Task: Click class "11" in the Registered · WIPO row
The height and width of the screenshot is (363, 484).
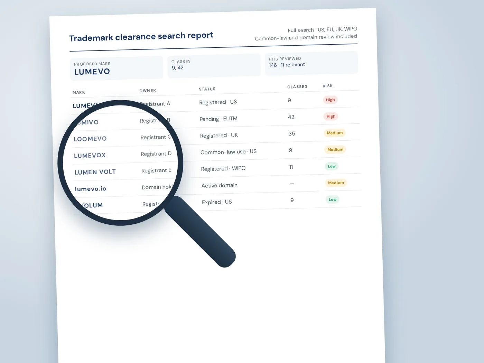Action: pos(291,167)
